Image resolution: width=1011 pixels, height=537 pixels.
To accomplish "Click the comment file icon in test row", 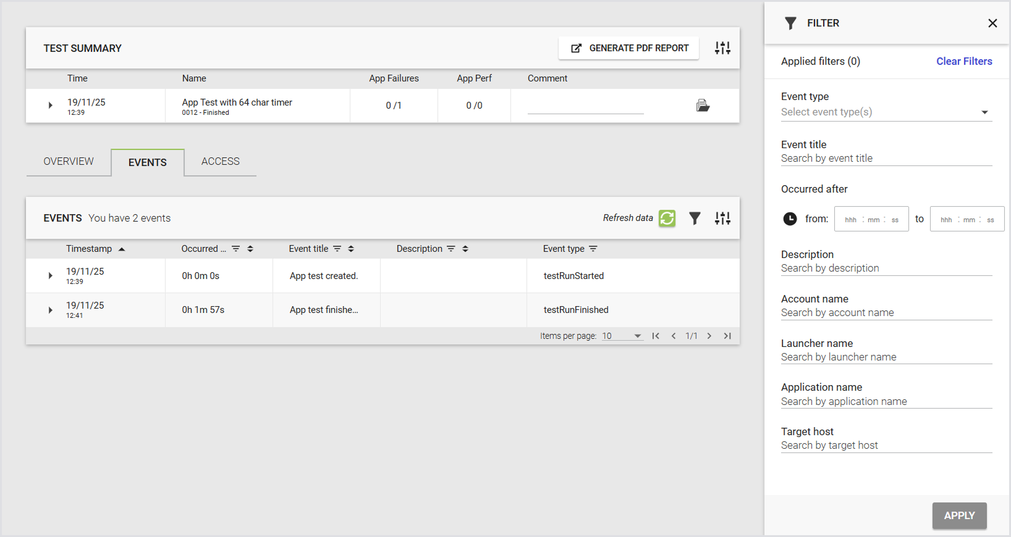I will click(703, 106).
